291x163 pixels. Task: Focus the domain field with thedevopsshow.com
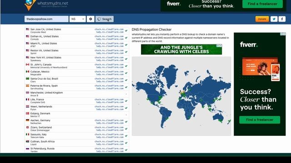(46, 19)
